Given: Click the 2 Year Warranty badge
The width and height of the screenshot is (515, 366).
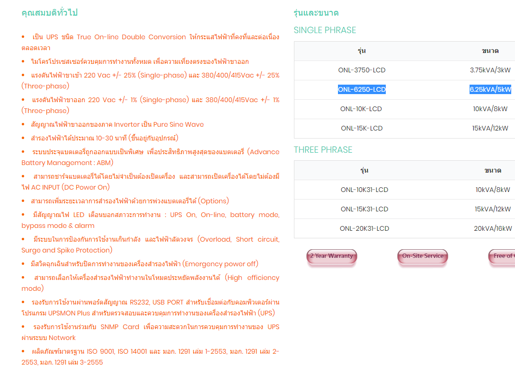Looking at the screenshot, I should [332, 256].
